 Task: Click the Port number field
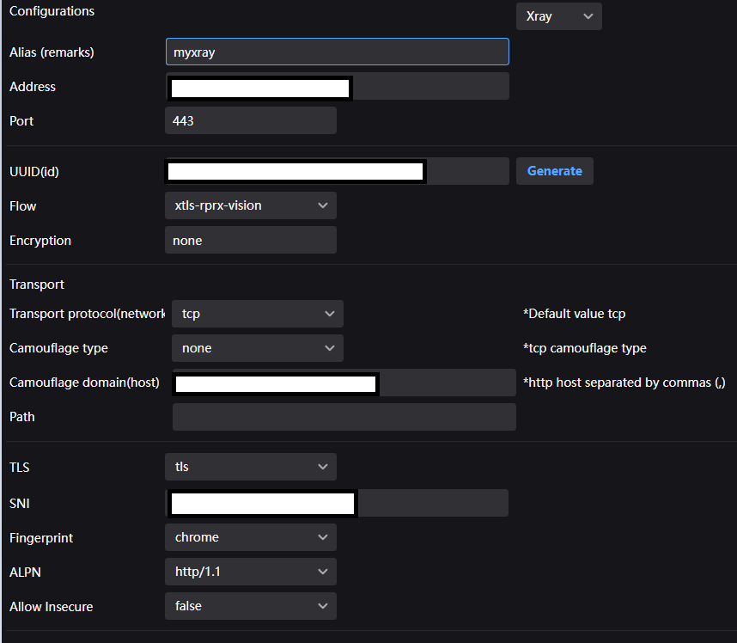click(x=250, y=121)
